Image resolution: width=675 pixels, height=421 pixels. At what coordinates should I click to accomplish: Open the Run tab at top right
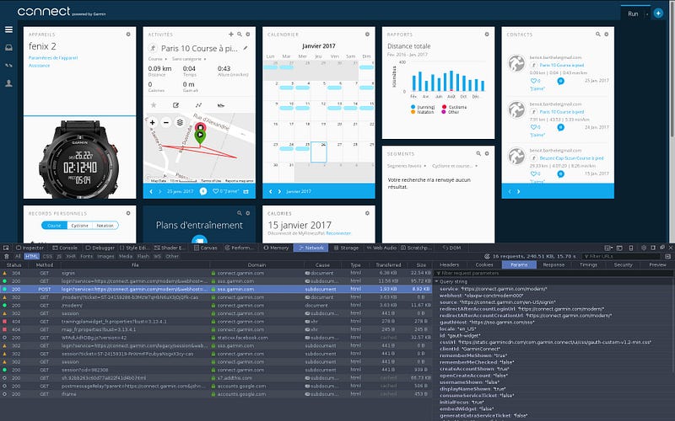coord(633,13)
